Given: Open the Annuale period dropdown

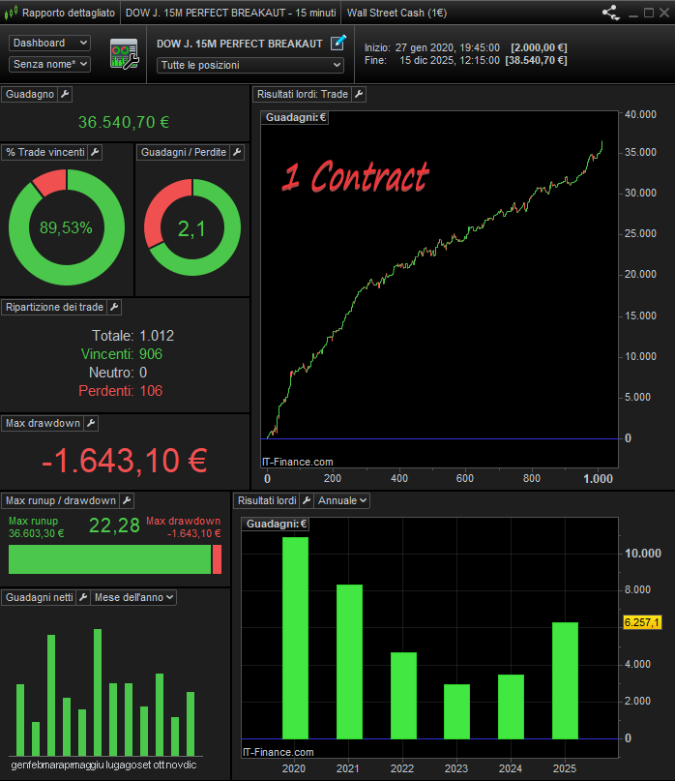Looking at the screenshot, I should (343, 500).
